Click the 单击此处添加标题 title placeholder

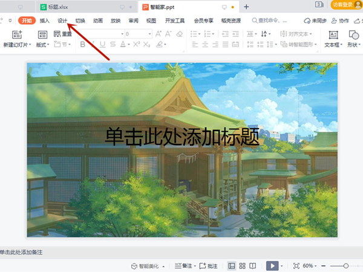pos(182,135)
